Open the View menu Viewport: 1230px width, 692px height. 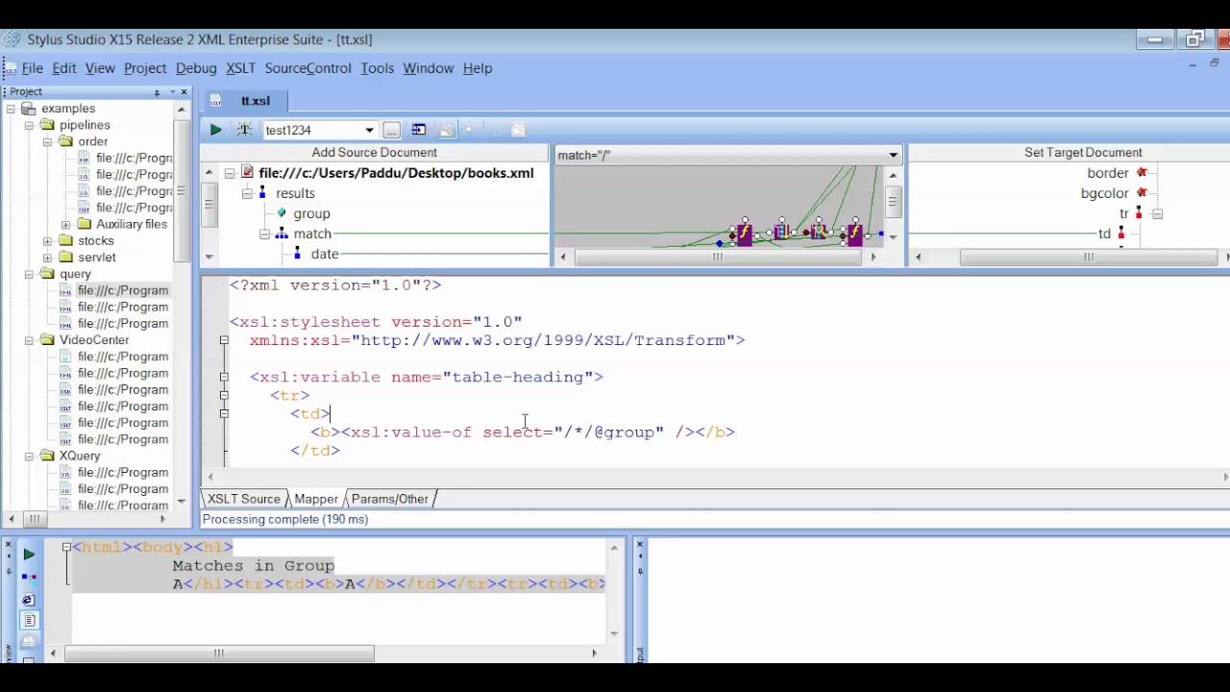coord(100,68)
